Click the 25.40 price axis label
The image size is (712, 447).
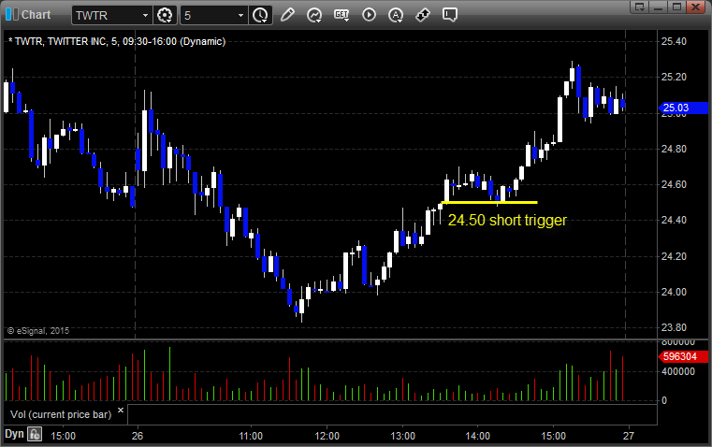674,41
